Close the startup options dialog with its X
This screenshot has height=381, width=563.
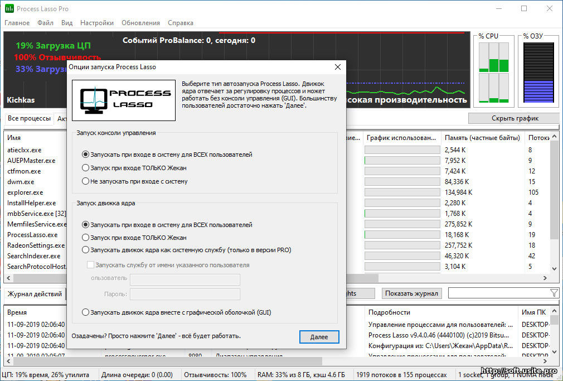(x=337, y=67)
